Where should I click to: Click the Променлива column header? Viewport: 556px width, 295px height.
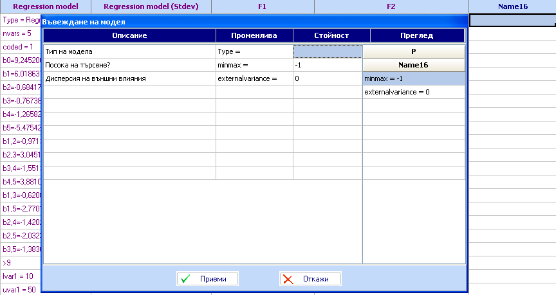click(x=254, y=35)
